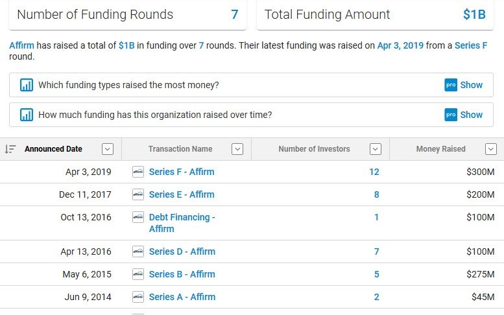Click the Affirm logo beside Series A
504x315 pixels.
pyautogui.click(x=138, y=297)
